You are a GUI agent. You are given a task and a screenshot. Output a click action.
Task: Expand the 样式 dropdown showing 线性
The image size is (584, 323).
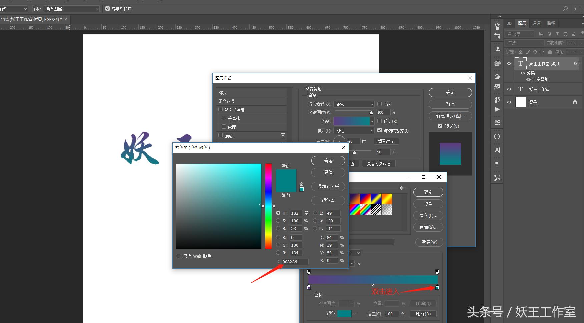point(354,131)
